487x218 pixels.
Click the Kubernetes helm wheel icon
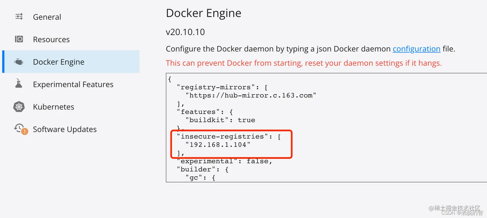19,107
